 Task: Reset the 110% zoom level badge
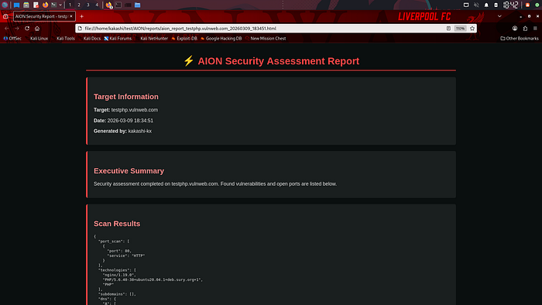coord(460,29)
